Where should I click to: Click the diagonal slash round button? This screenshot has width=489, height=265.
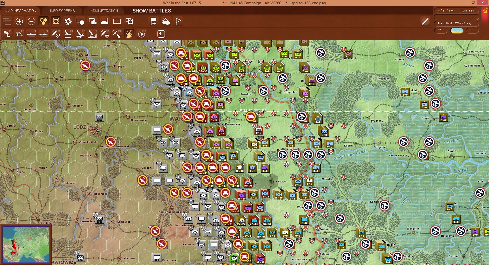pyautogui.click(x=425, y=21)
